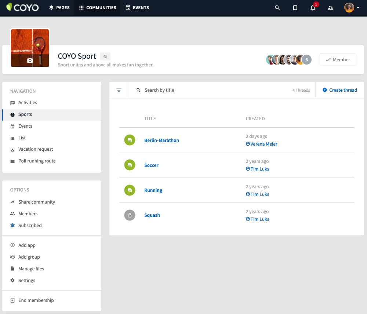Open the member avatars list showing 6
Image resolution: width=367 pixels, height=314 pixels.
[288, 60]
